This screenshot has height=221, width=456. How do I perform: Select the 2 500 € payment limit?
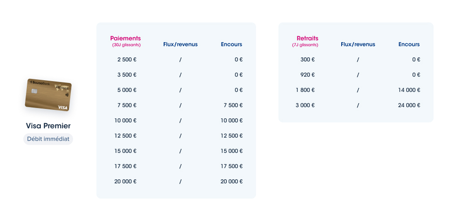127,60
